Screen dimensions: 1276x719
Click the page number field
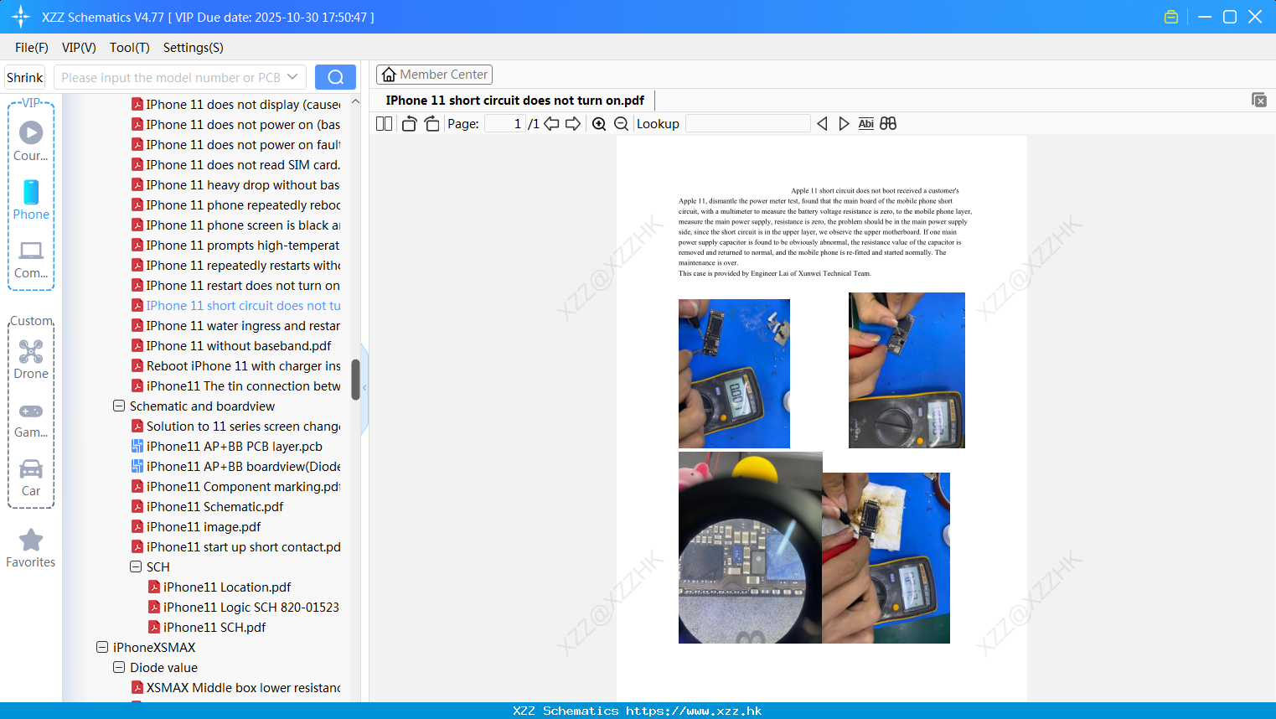coord(504,124)
